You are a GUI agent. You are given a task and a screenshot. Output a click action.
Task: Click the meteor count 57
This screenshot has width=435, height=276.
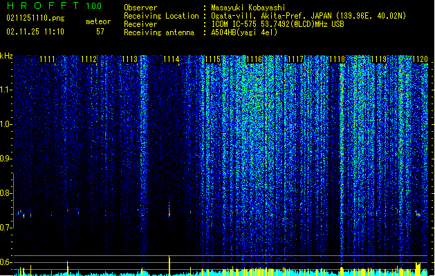click(x=100, y=32)
